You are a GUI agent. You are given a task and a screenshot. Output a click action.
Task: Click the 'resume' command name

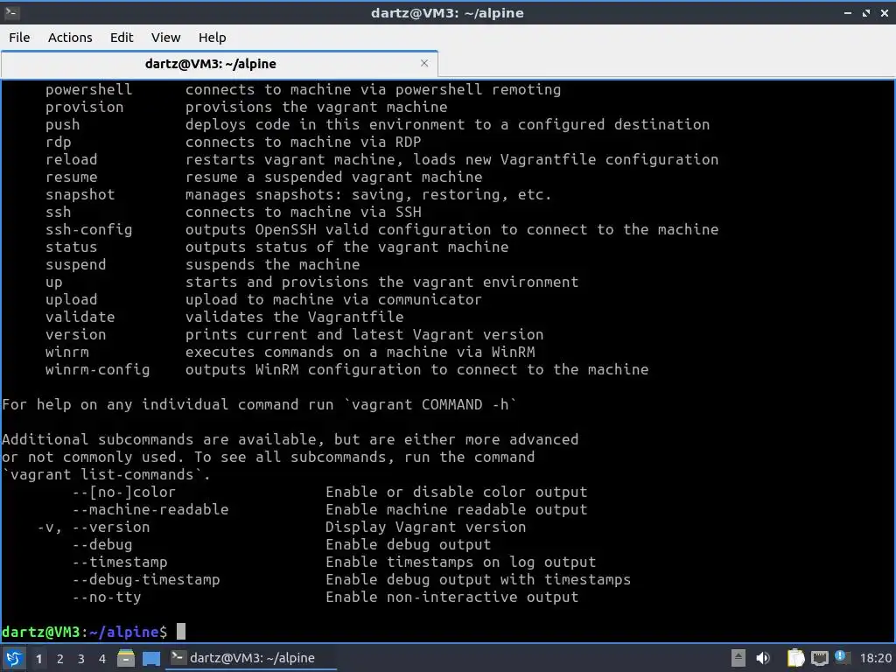pos(72,177)
